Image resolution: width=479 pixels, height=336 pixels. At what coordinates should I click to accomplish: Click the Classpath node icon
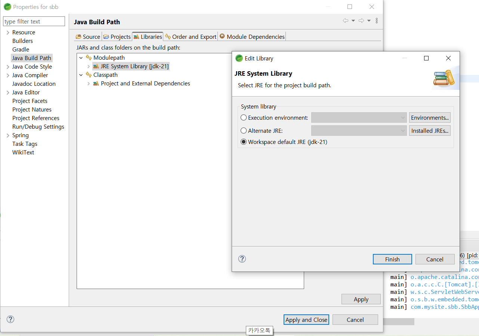pyautogui.click(x=89, y=75)
